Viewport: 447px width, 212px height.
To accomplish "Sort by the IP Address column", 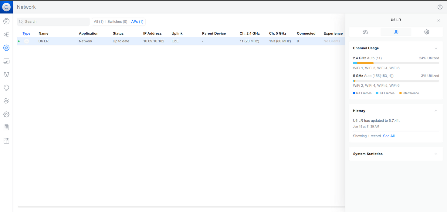I will click(x=152, y=34).
